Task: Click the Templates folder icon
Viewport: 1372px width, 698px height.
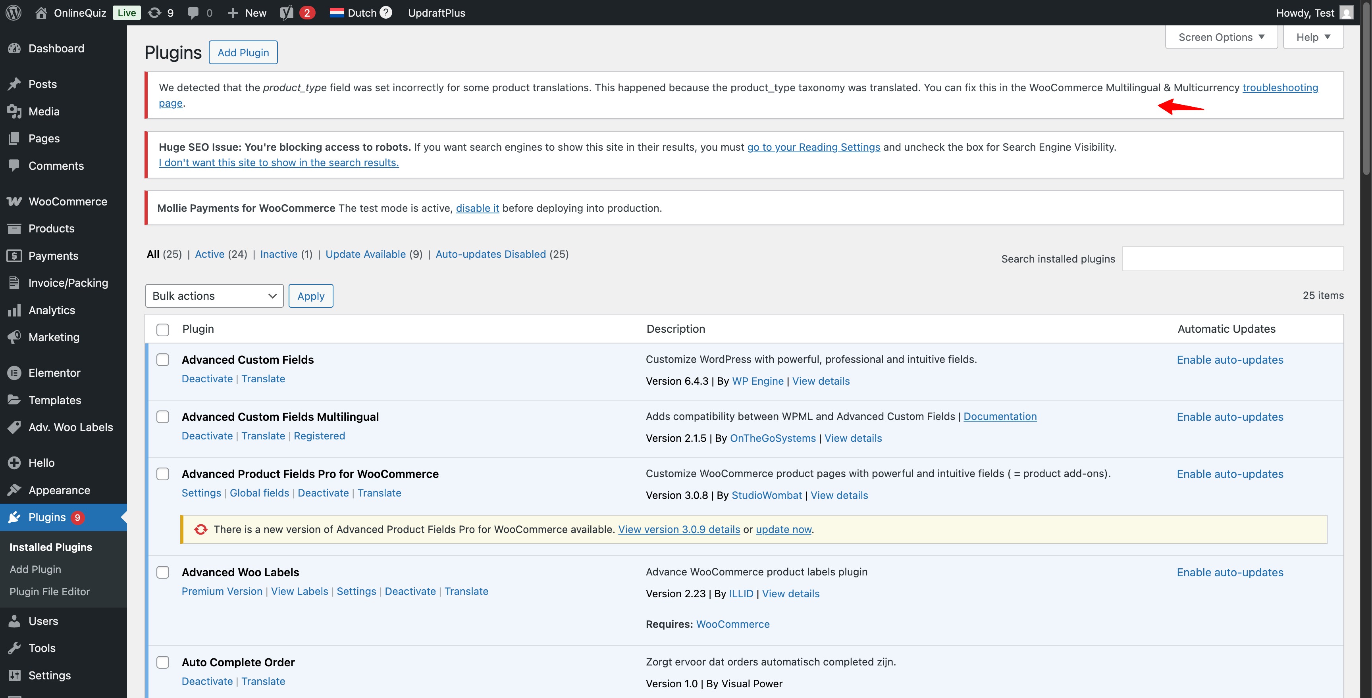Action: [14, 399]
